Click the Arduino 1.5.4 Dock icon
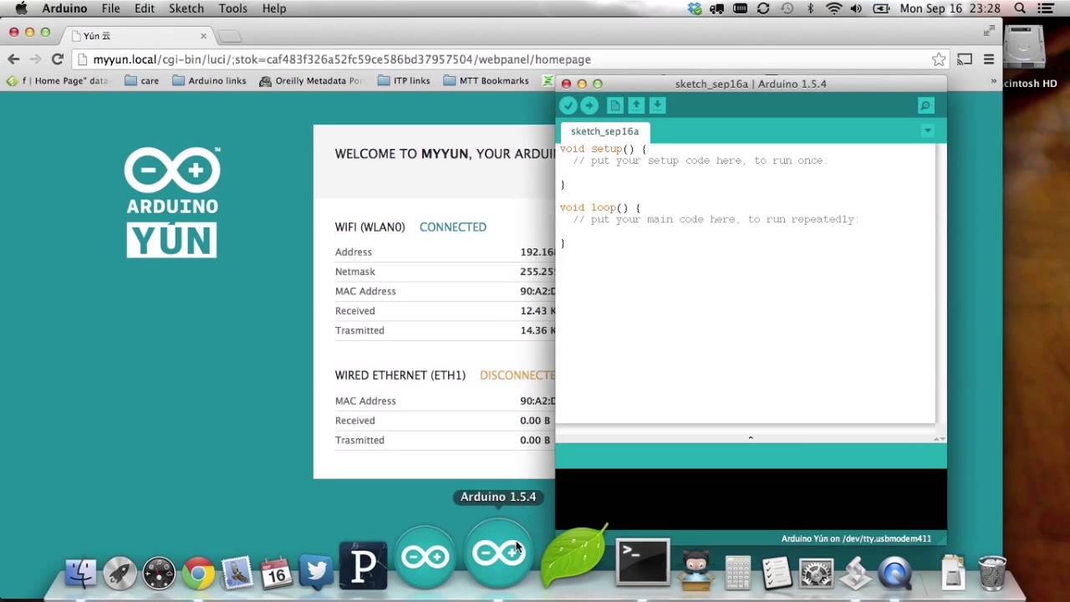 (498, 554)
